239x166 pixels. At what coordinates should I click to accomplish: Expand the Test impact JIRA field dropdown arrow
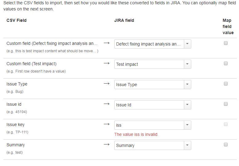coord(187,64)
